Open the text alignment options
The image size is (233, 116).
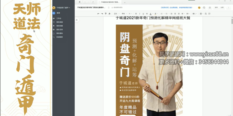click(x=183, y=14)
